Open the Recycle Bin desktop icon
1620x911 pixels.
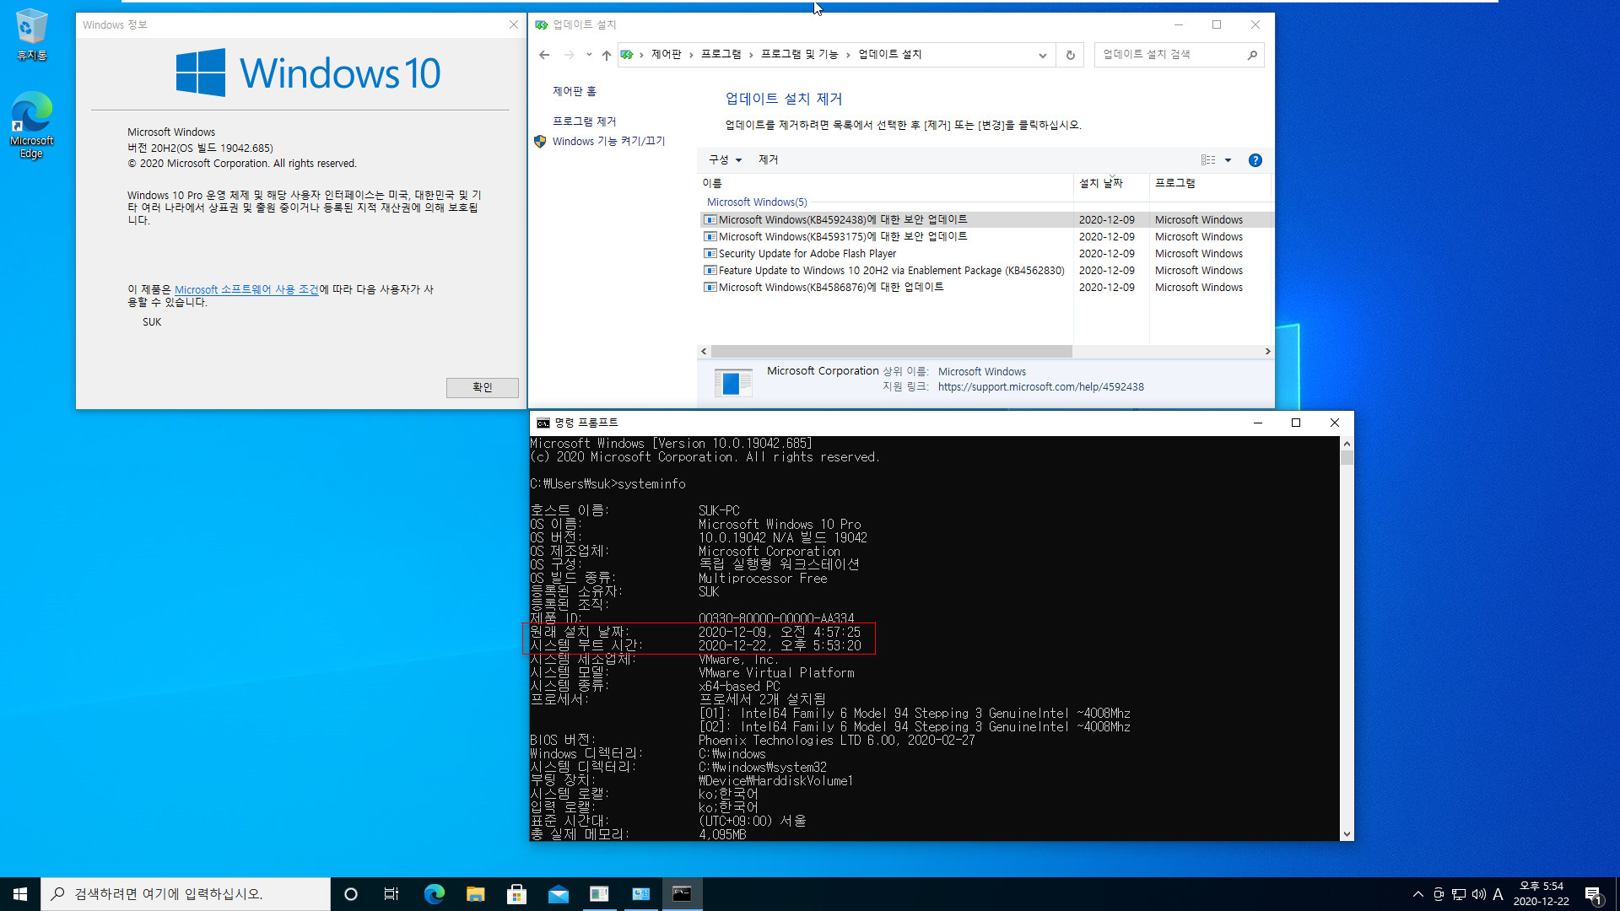tap(31, 35)
